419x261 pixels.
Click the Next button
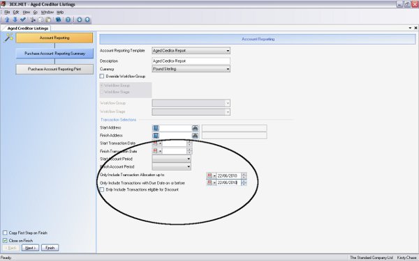31,248
